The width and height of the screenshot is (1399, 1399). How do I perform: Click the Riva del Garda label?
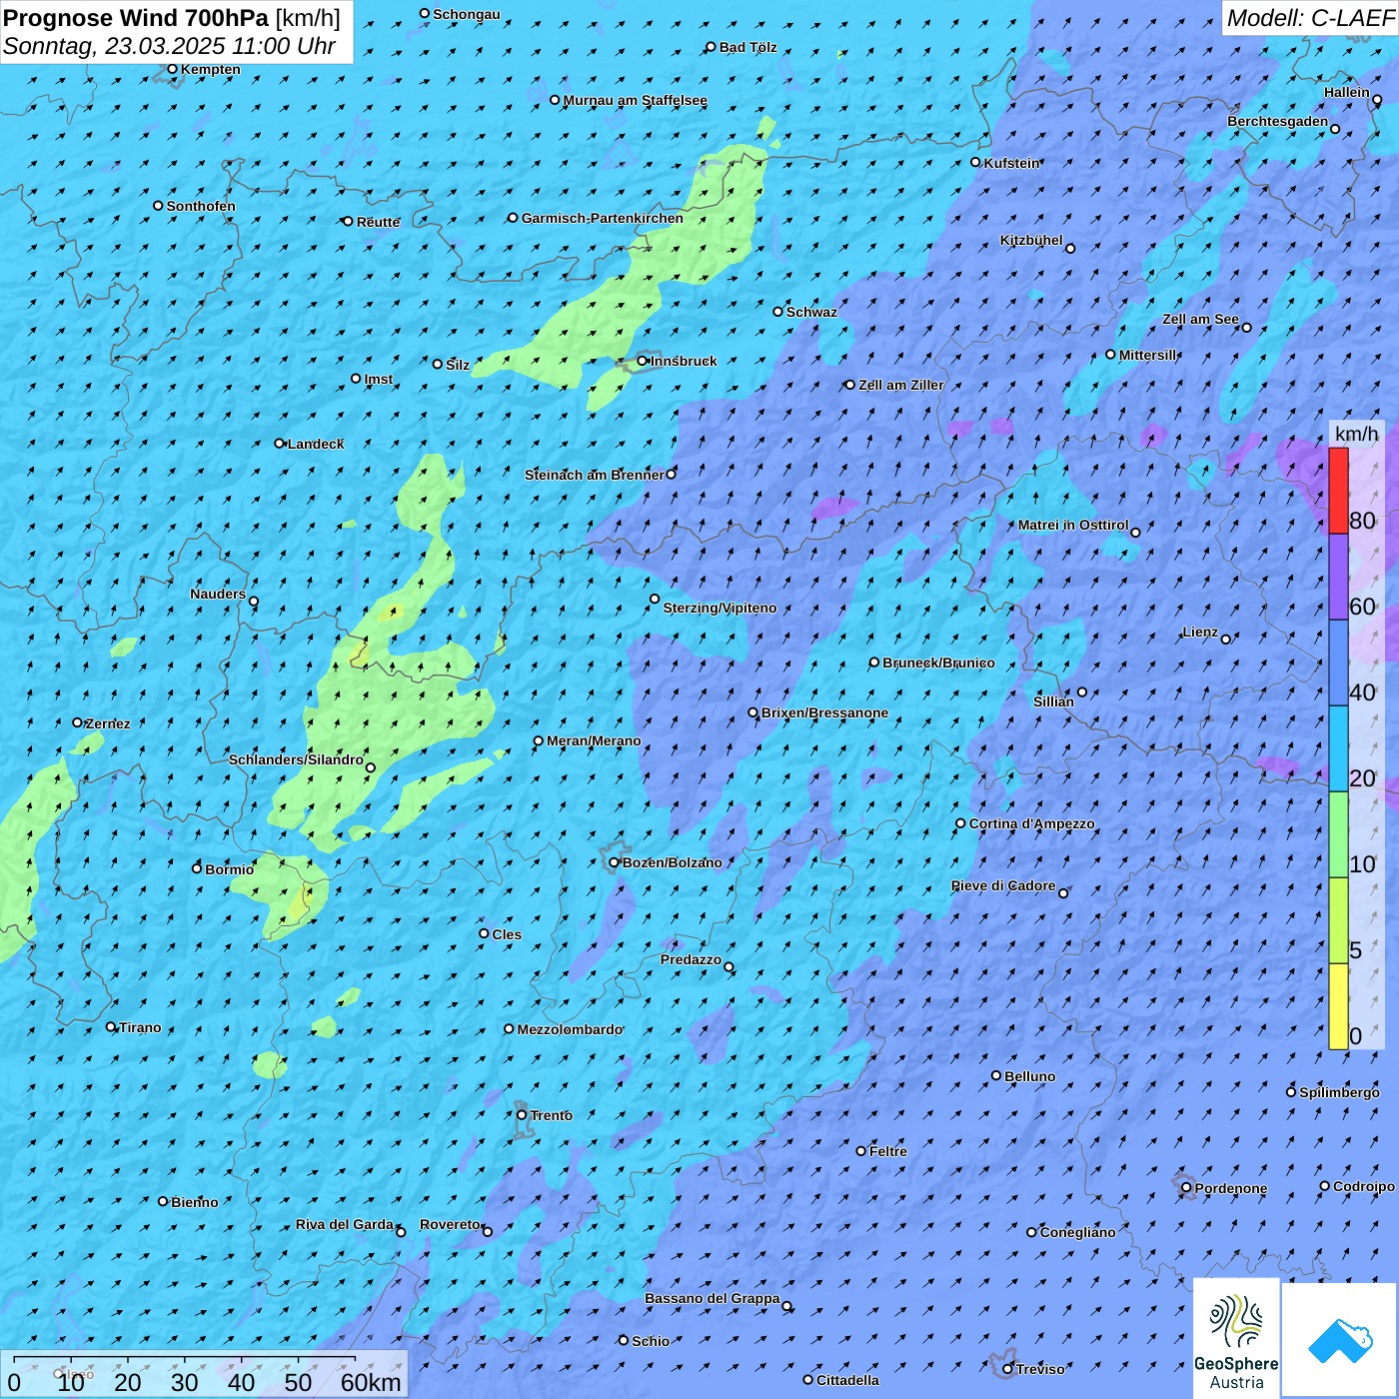(345, 1224)
